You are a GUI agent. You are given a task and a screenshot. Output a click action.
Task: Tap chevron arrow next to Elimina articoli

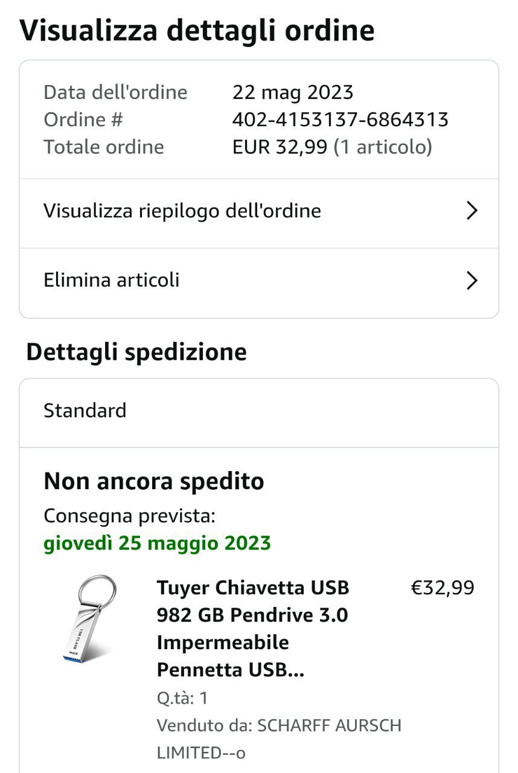[x=472, y=281]
